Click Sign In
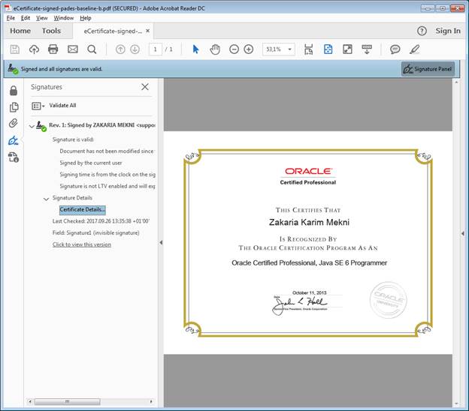This screenshot has width=469, height=411. coord(448,31)
